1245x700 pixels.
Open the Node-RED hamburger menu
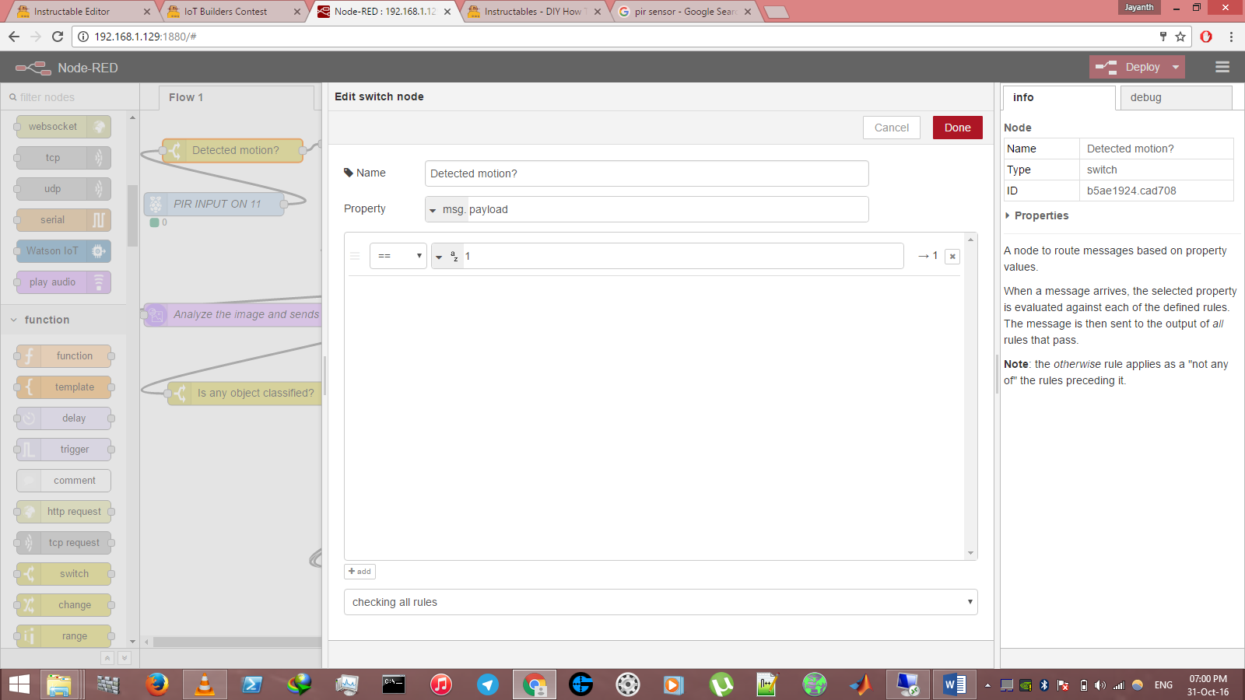[x=1222, y=67]
